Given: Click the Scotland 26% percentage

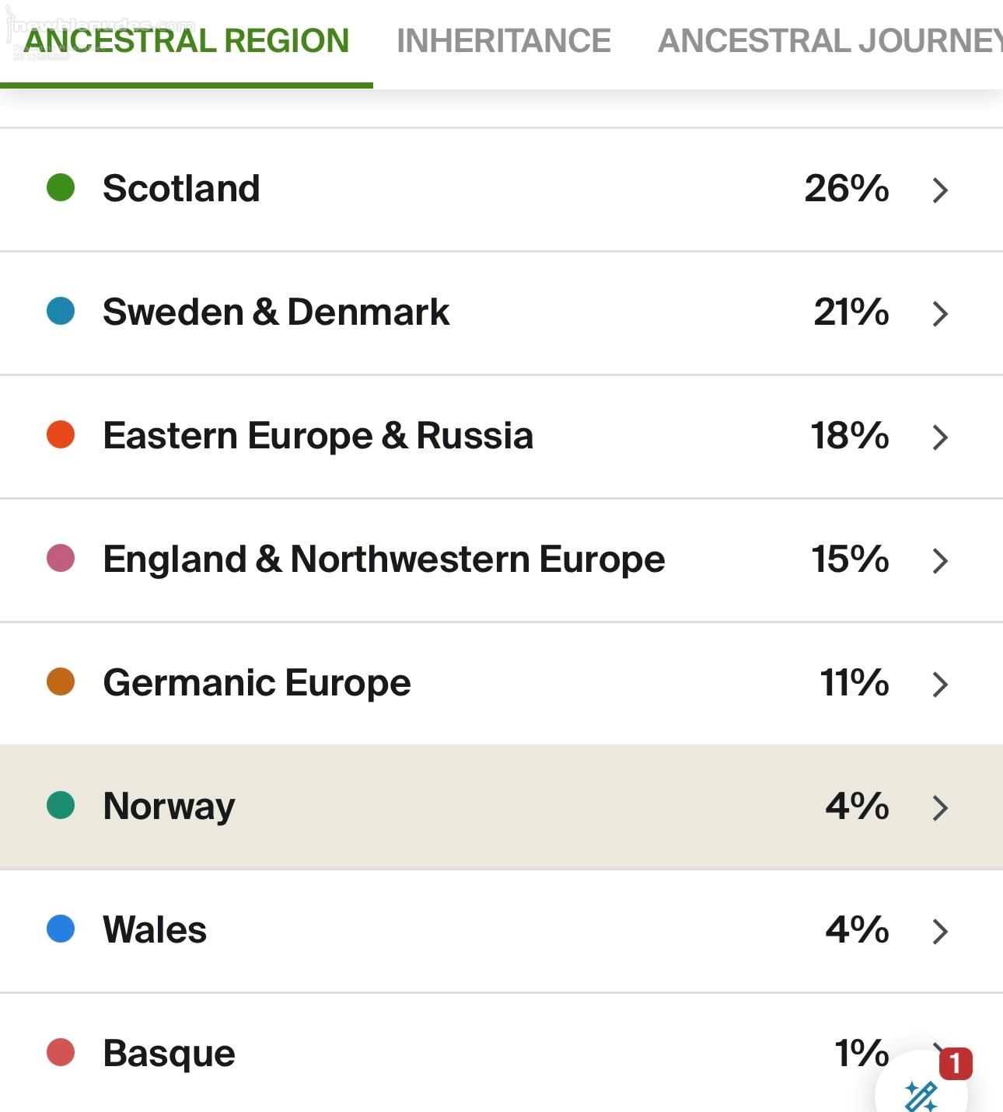Looking at the screenshot, I should pyautogui.click(x=846, y=188).
